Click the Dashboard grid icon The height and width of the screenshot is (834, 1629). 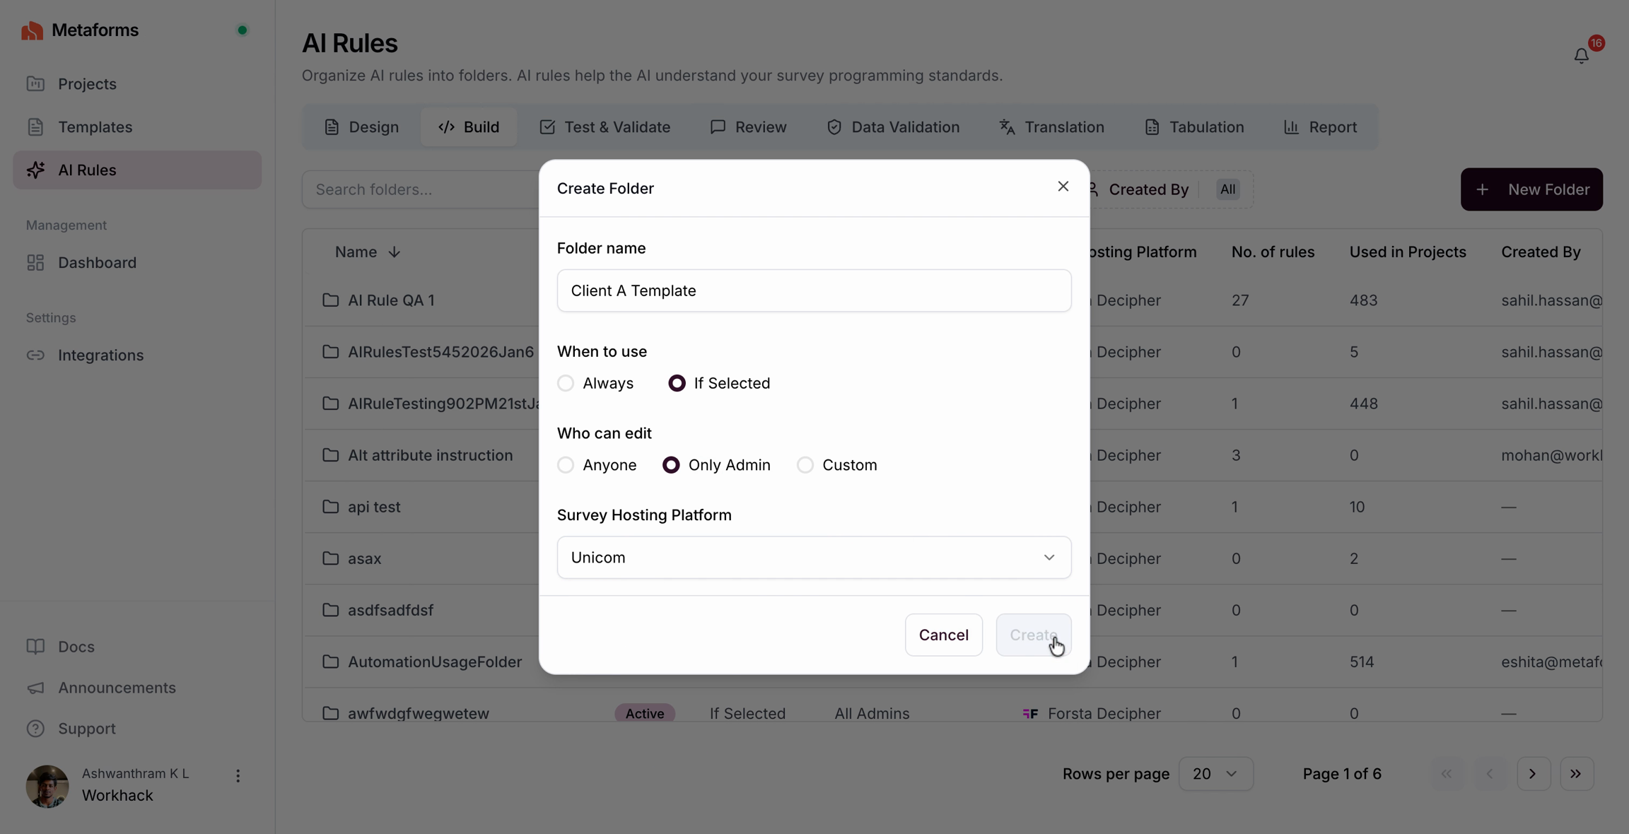click(x=35, y=263)
